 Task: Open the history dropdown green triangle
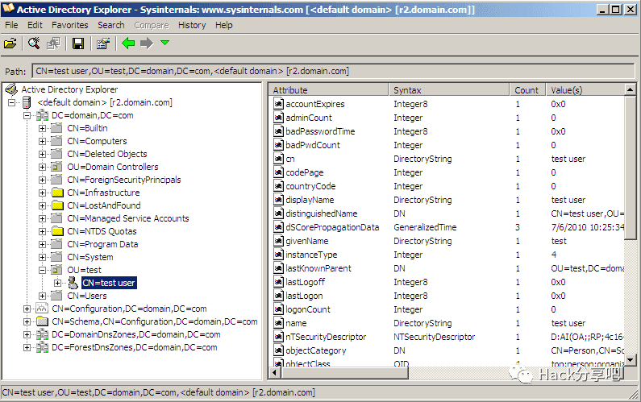[x=164, y=43]
